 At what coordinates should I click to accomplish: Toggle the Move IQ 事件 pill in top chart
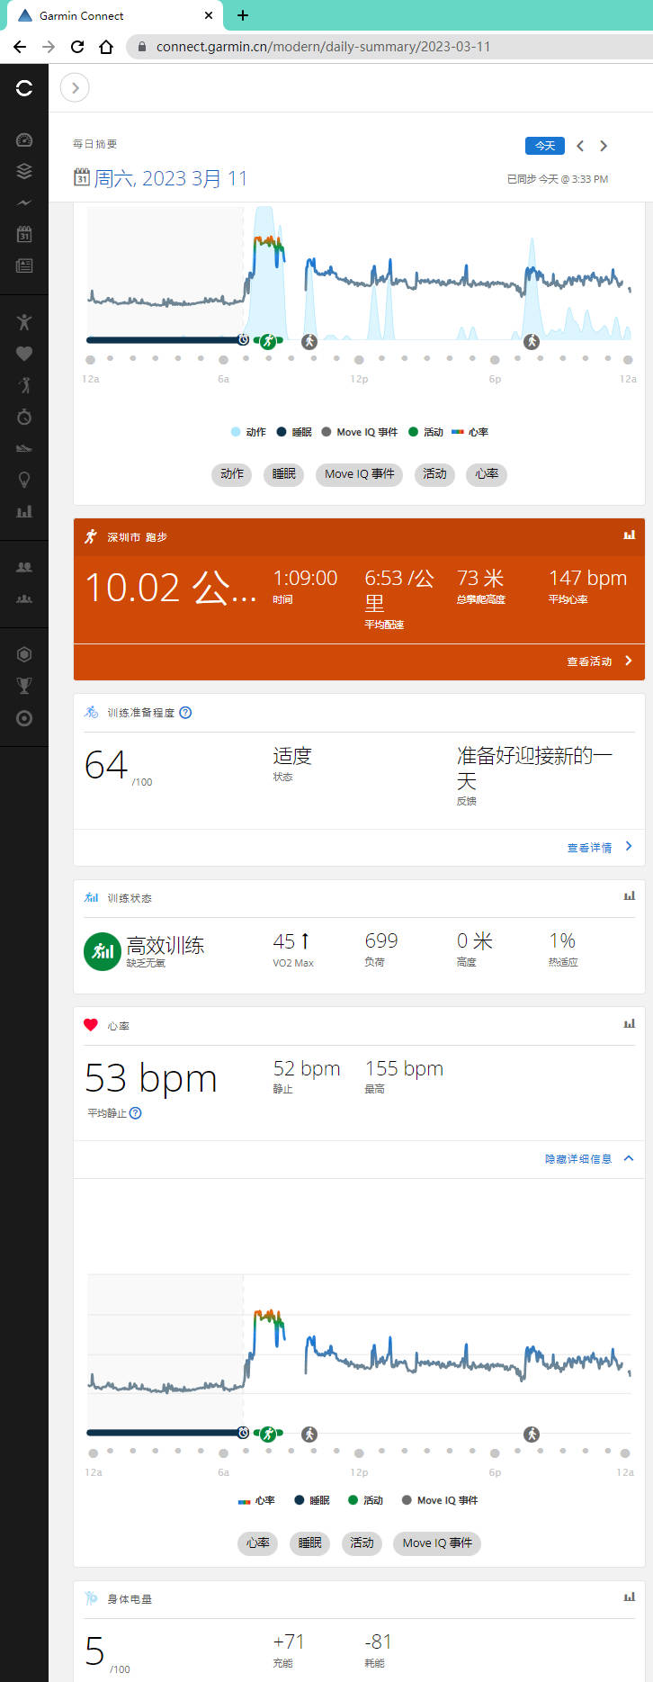tap(359, 474)
